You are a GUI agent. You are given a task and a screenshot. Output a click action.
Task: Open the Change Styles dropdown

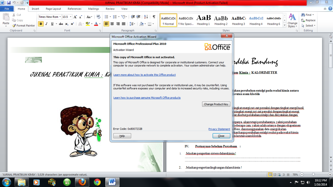pos(292,21)
